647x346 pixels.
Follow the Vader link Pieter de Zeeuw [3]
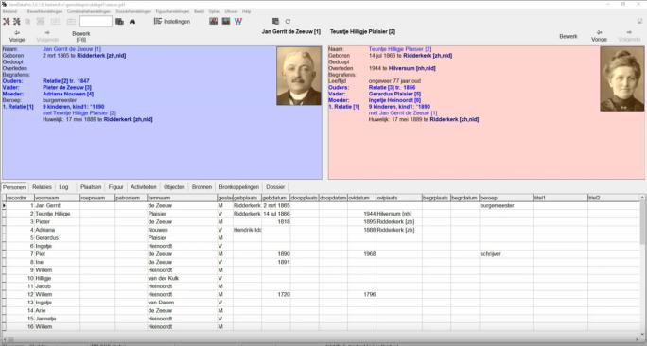point(67,87)
